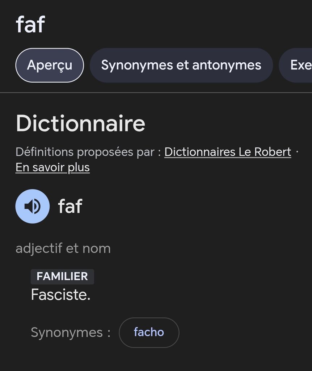Select the Aperçu tab
Screen dimensions: 312x371
click(x=50, y=65)
